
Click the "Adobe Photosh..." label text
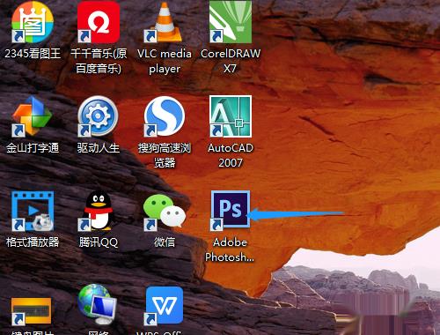230,249
